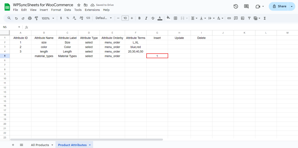The width and height of the screenshot is (298, 148).
Task: Switch to the All Products tab
Action: click(40, 145)
